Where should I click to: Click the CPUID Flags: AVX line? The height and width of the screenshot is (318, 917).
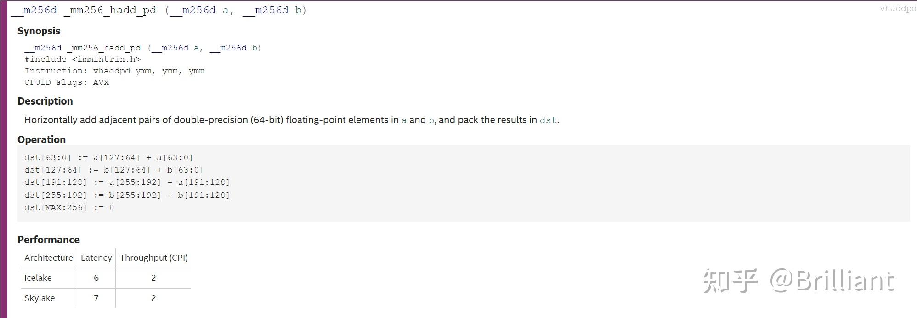pyautogui.click(x=67, y=83)
